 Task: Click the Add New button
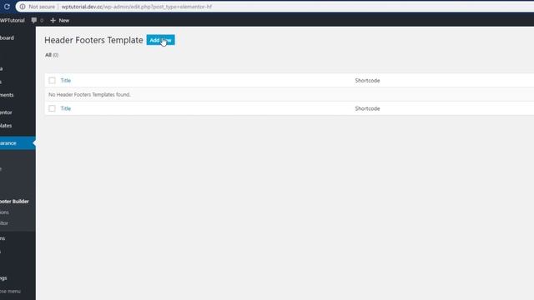[160, 40]
